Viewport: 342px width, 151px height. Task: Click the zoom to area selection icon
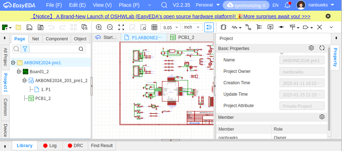[x=143, y=27]
